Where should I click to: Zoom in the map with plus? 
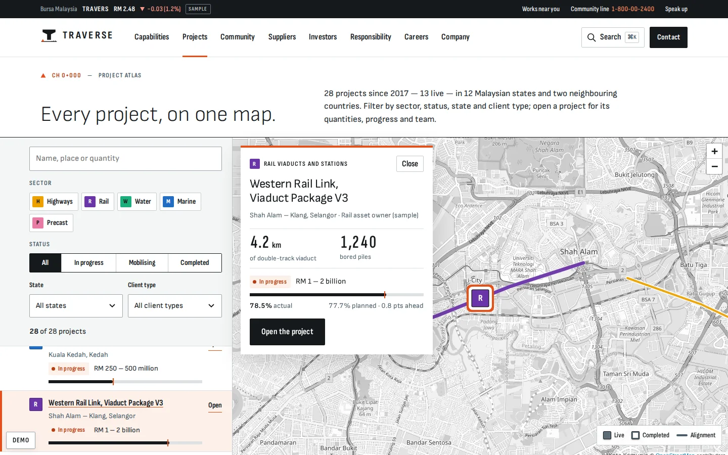click(x=714, y=151)
